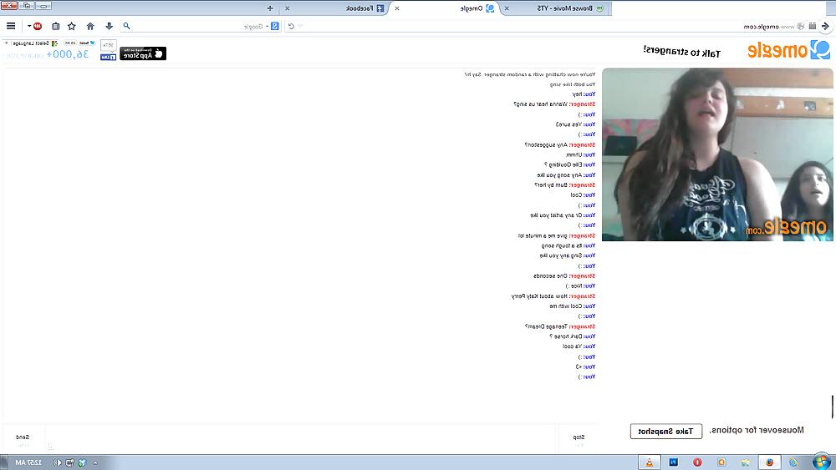Open the downloads arrow icon

(109, 26)
